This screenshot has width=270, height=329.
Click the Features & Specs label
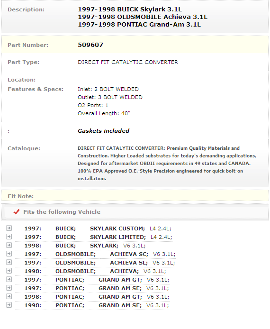coord(36,89)
